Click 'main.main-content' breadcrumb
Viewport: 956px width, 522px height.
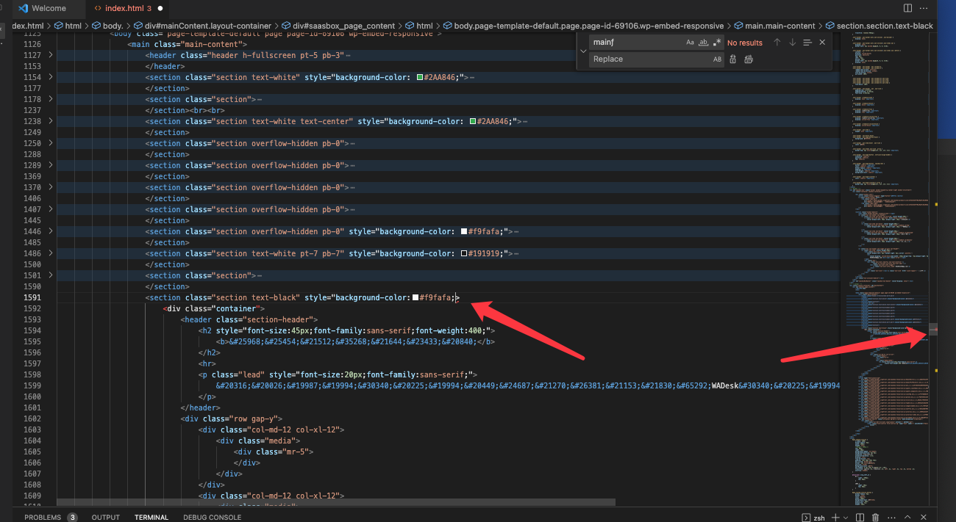pyautogui.click(x=775, y=26)
